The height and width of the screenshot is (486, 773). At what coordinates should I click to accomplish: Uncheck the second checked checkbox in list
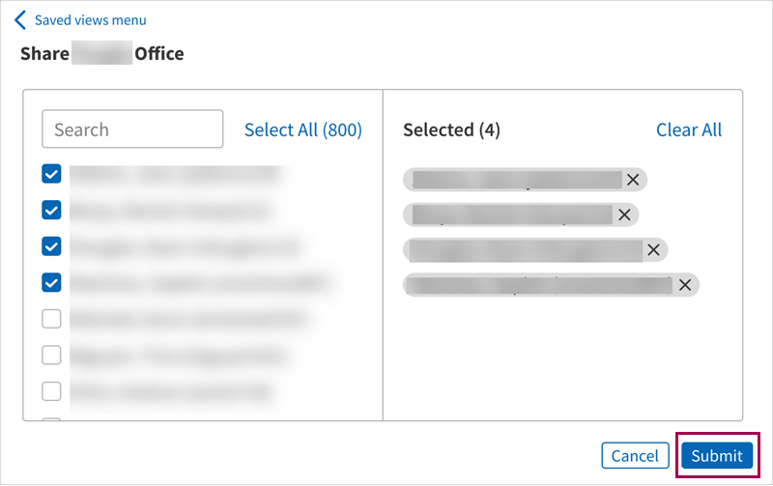[52, 210]
